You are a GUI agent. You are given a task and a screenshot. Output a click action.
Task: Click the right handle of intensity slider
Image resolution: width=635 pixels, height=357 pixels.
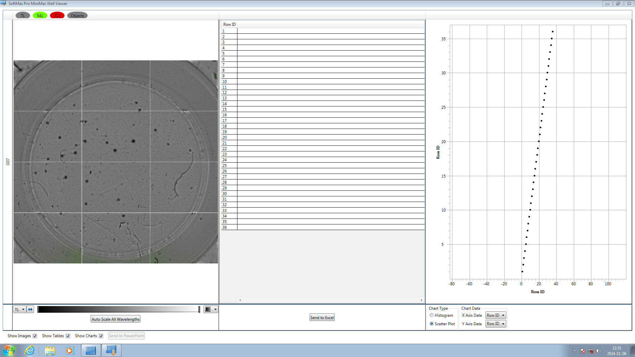(x=199, y=309)
